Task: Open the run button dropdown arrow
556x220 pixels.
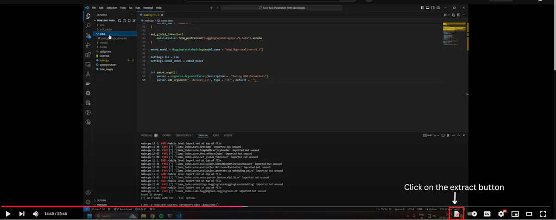Action: click(449, 15)
